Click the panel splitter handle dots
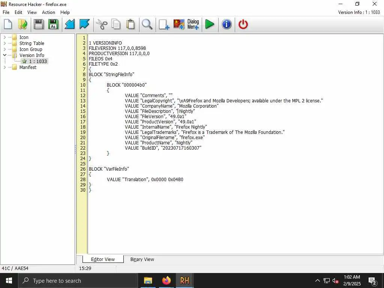This screenshot has width=384, height=288. (75, 149)
